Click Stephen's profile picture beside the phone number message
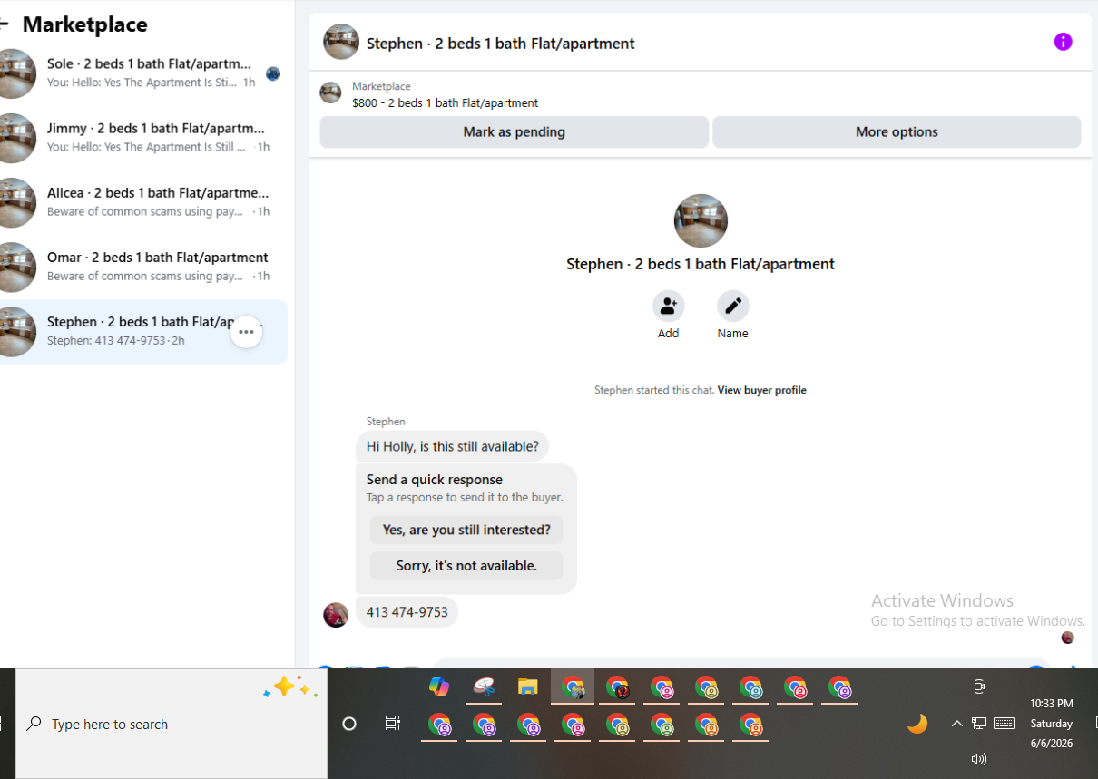 pos(336,614)
